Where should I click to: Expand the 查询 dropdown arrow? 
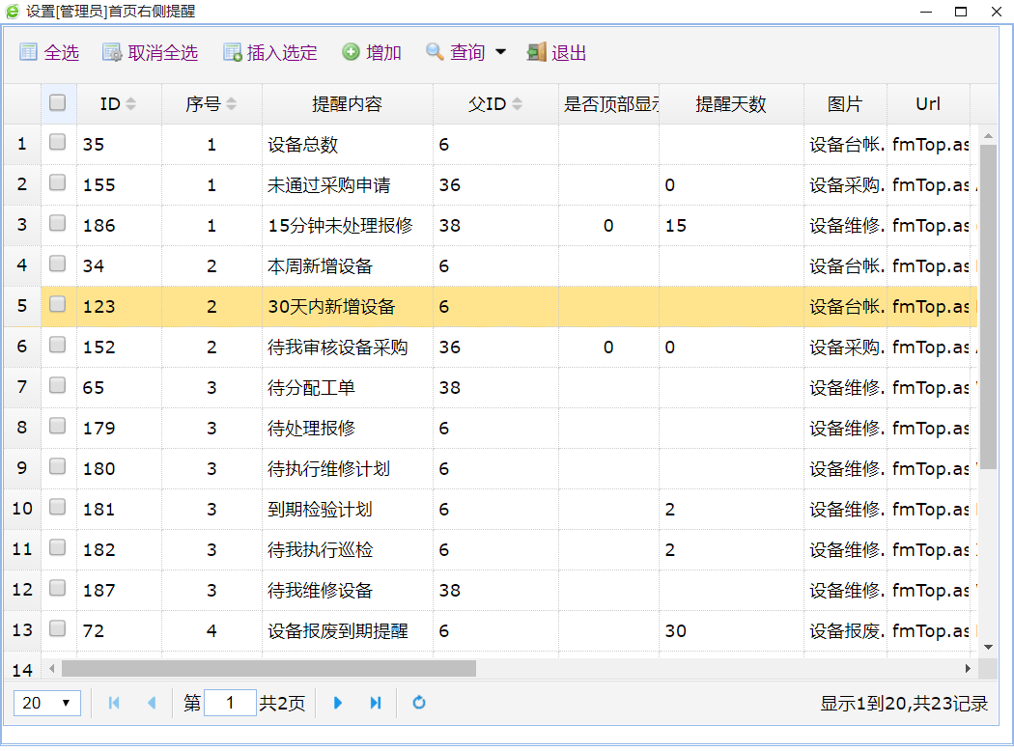pyautogui.click(x=500, y=52)
